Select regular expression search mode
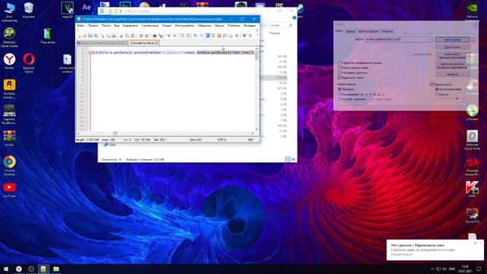 tap(339, 99)
